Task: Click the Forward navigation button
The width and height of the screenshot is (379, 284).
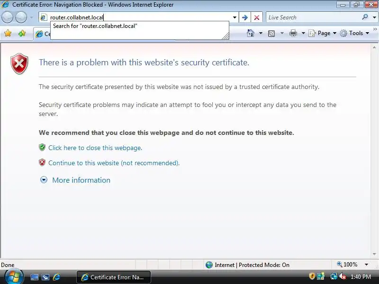Action: (x=21, y=18)
